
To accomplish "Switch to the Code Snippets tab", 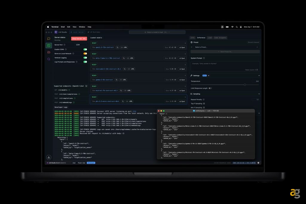I will tap(220, 38).
